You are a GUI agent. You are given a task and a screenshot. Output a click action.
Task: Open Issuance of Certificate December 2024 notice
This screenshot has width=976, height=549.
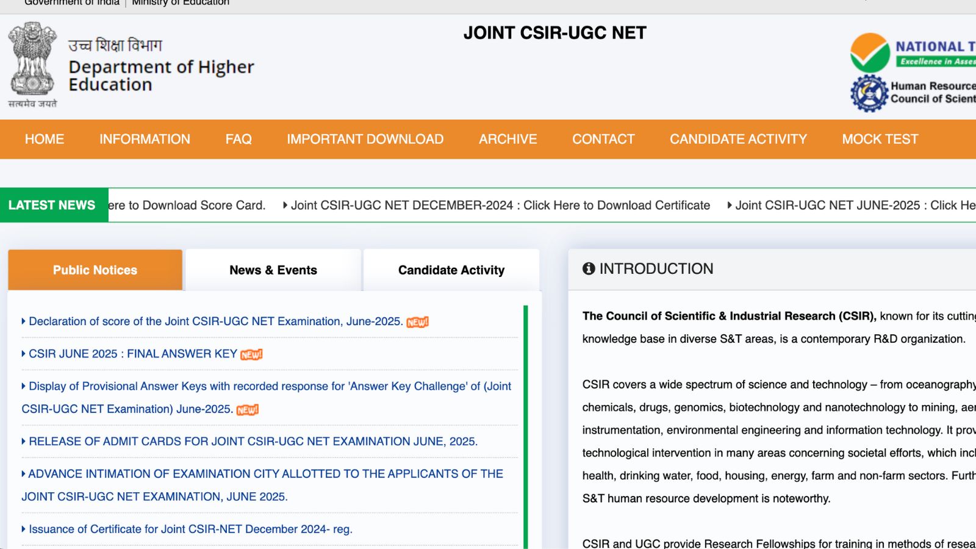pyautogui.click(x=190, y=529)
